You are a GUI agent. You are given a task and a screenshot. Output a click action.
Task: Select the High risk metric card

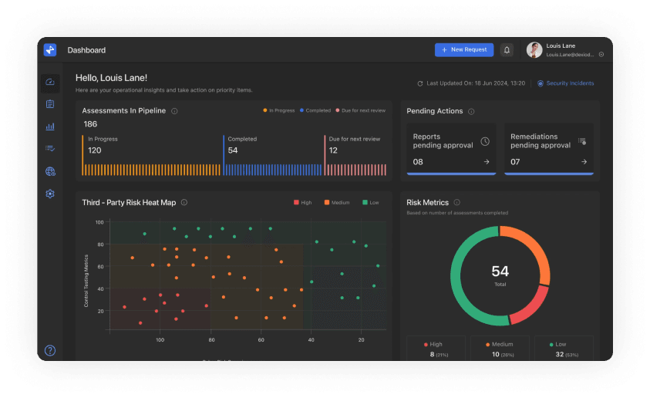tap(436, 349)
